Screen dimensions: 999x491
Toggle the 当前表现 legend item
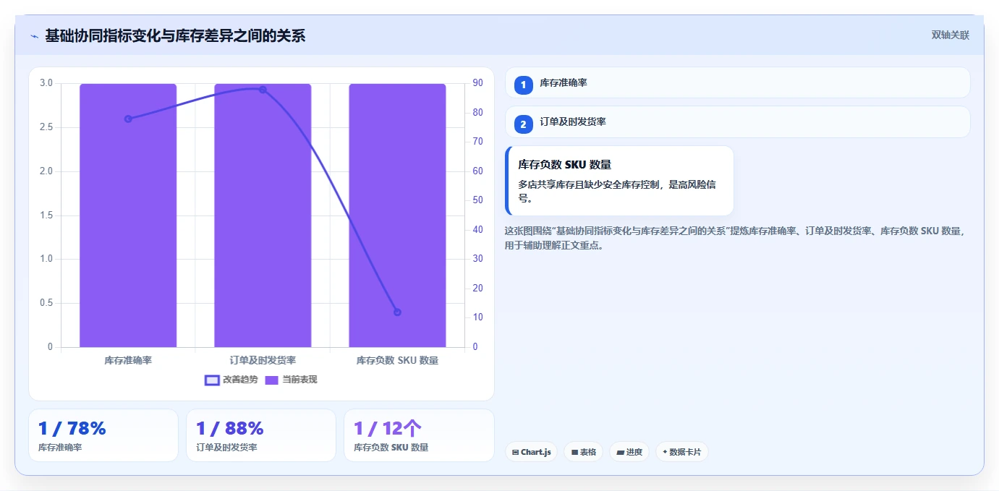coord(291,380)
